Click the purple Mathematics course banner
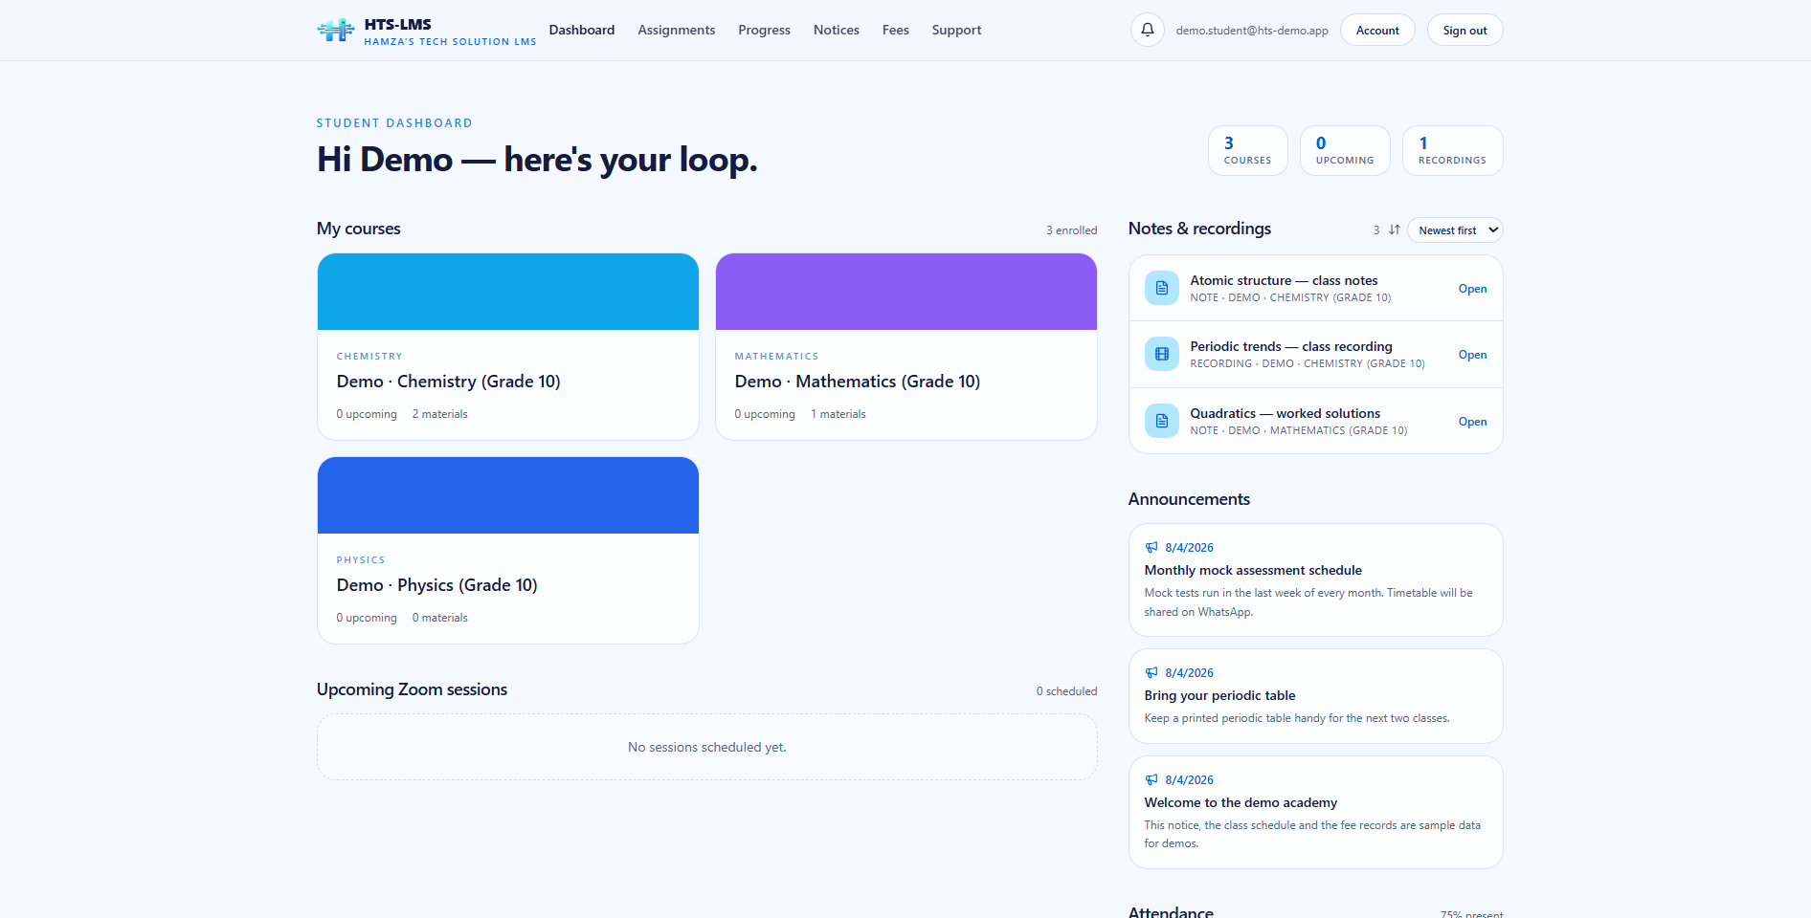 (906, 292)
